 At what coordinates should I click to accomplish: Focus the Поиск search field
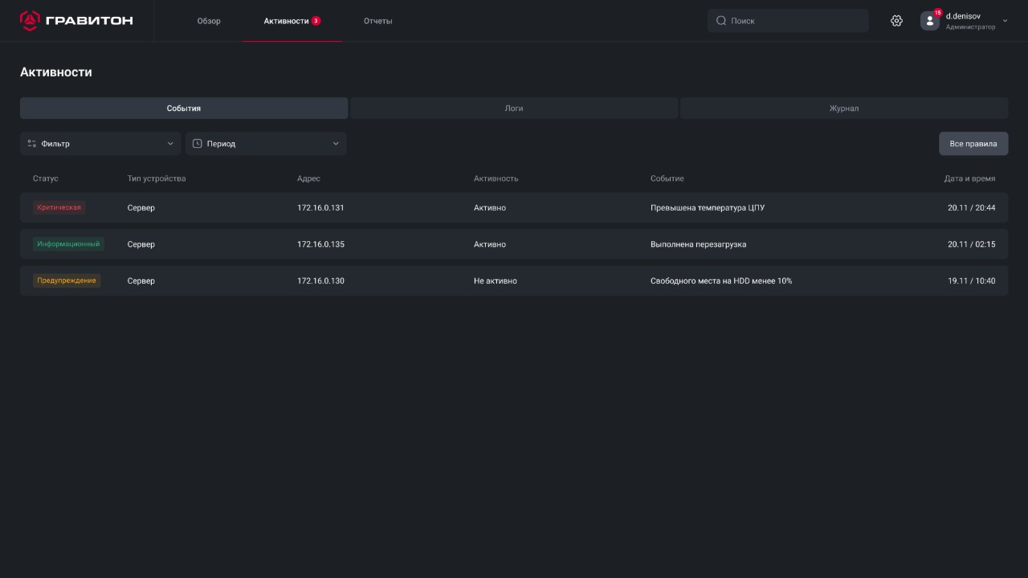pyautogui.click(x=788, y=21)
